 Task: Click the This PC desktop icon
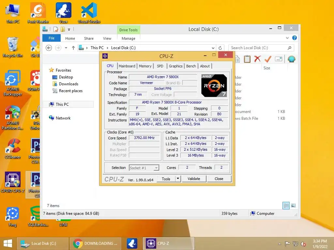[13, 13]
